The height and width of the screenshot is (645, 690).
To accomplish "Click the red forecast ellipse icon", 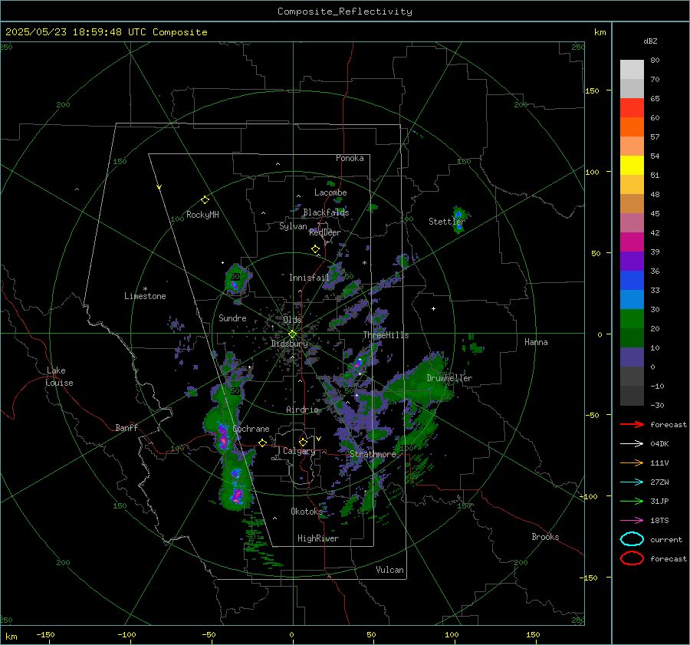I will [x=632, y=558].
